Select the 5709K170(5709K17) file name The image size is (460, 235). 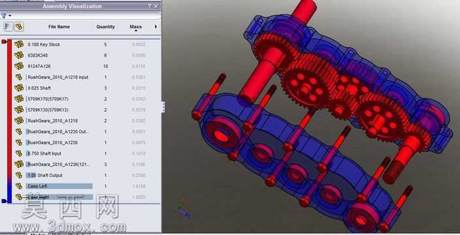tap(48, 99)
